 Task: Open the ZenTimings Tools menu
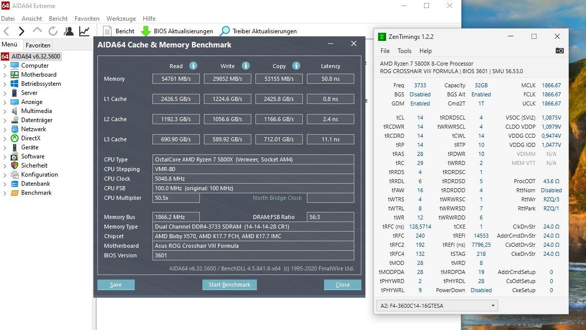[x=404, y=51]
